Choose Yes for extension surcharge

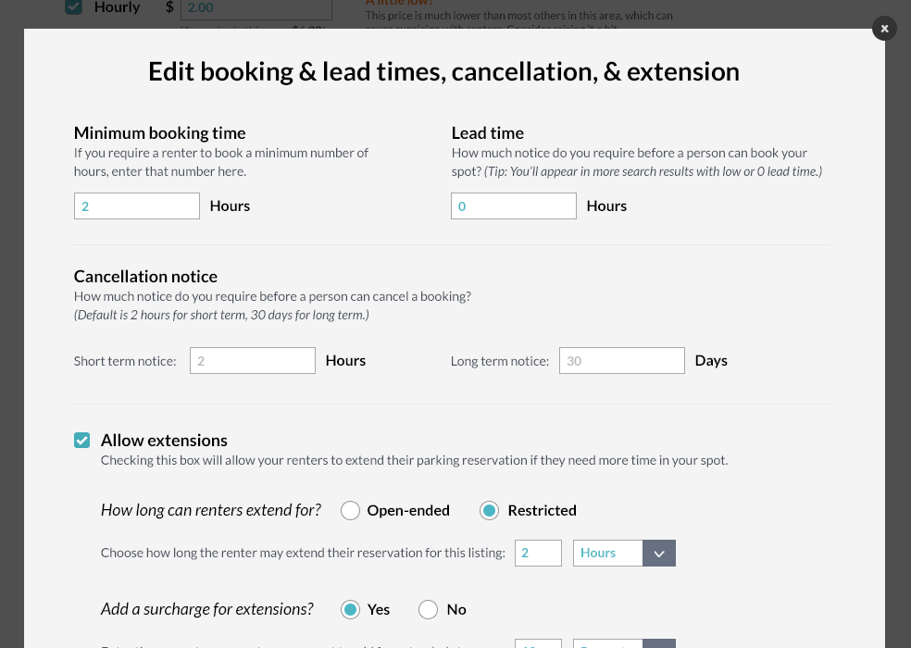pyautogui.click(x=350, y=609)
